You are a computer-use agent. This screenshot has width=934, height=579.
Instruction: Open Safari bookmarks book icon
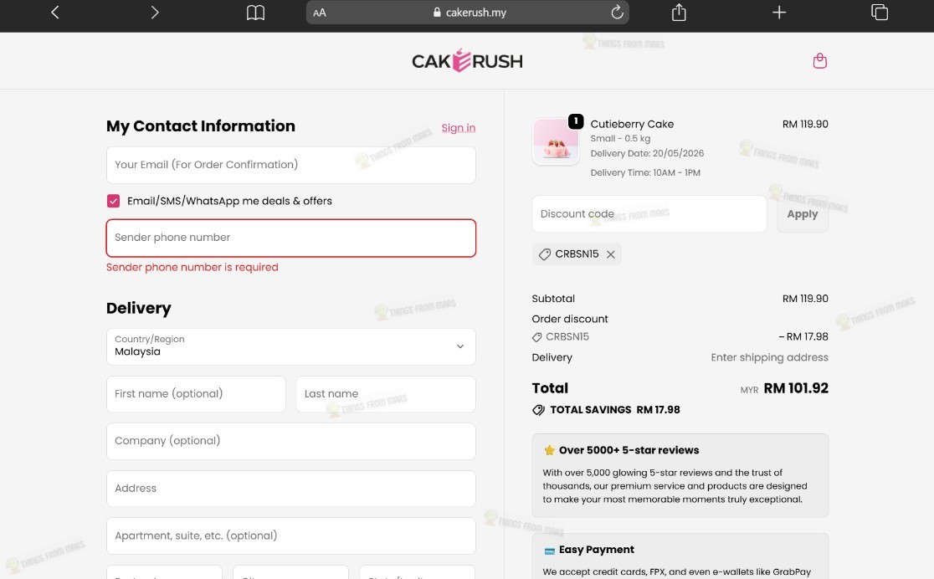(x=255, y=13)
